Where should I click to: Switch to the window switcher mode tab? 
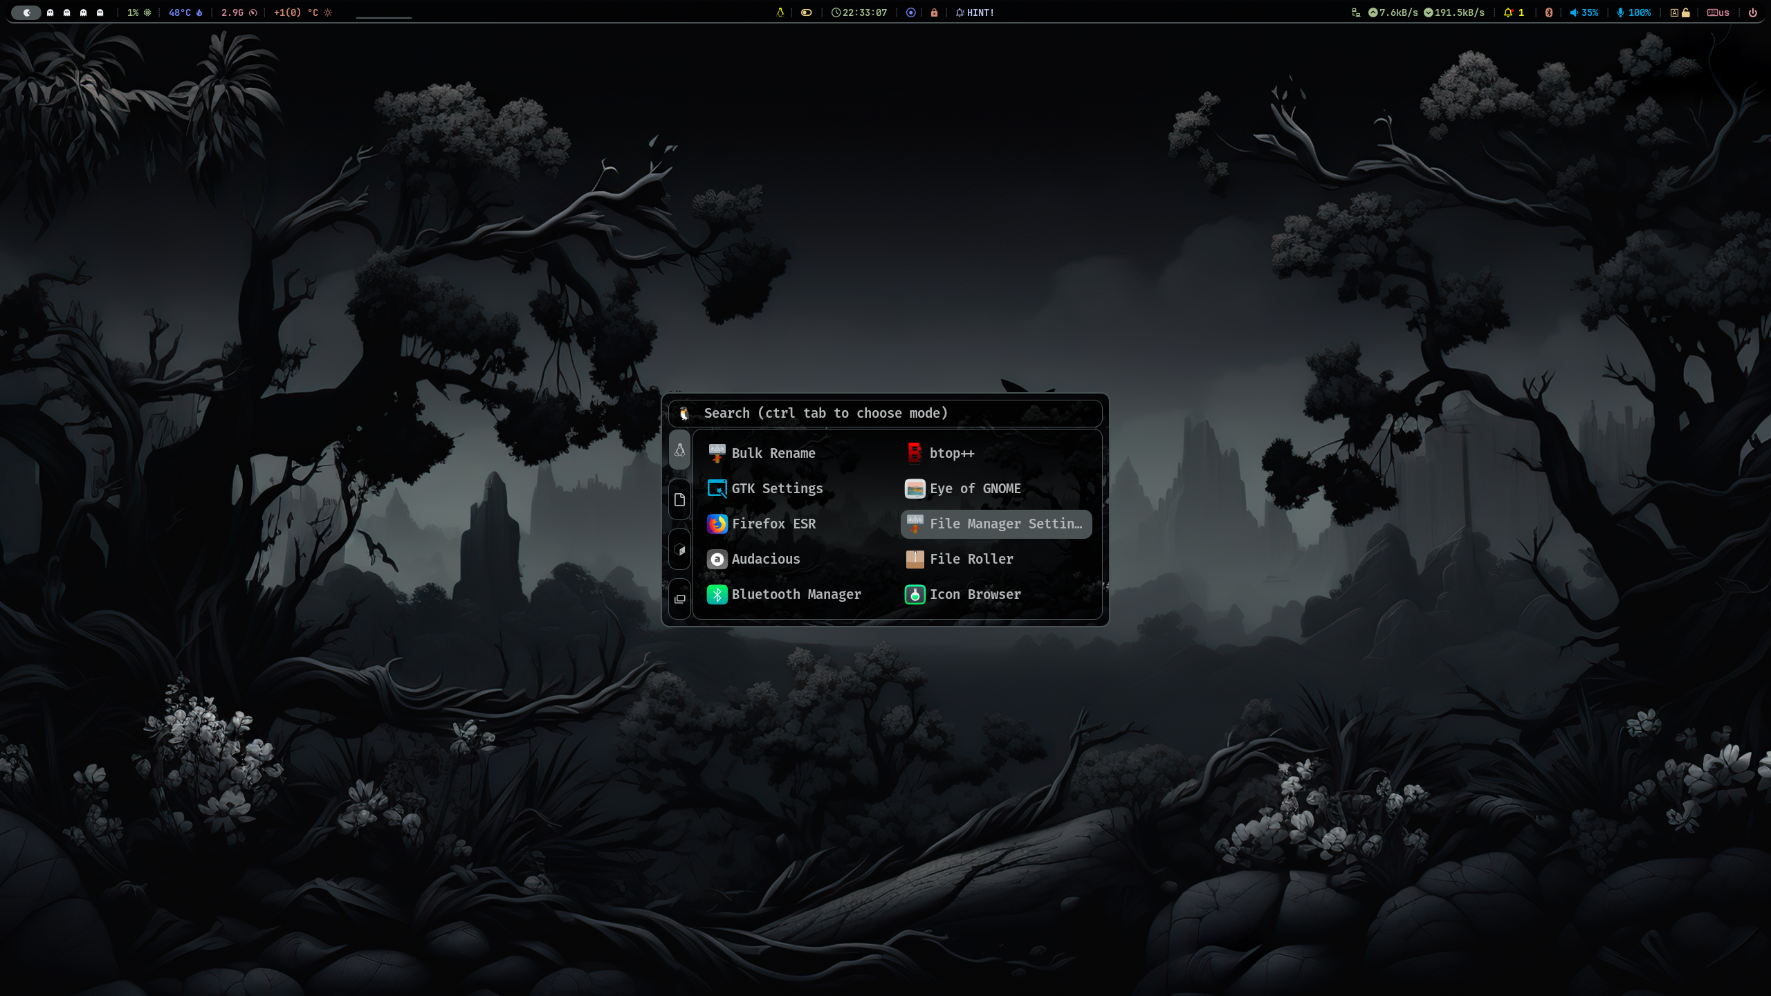tap(679, 599)
